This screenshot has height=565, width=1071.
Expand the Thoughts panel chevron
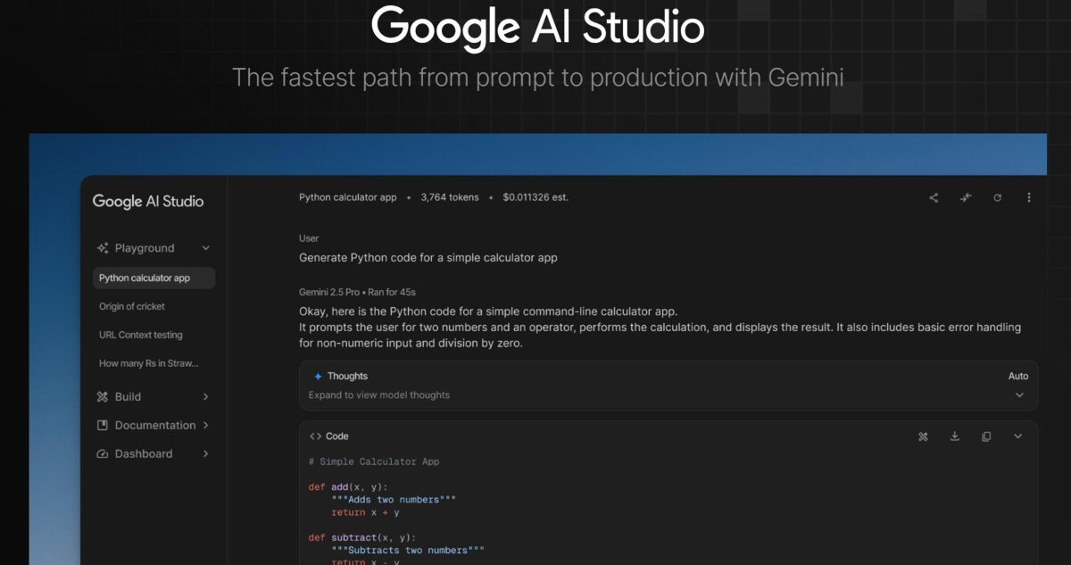1019,395
